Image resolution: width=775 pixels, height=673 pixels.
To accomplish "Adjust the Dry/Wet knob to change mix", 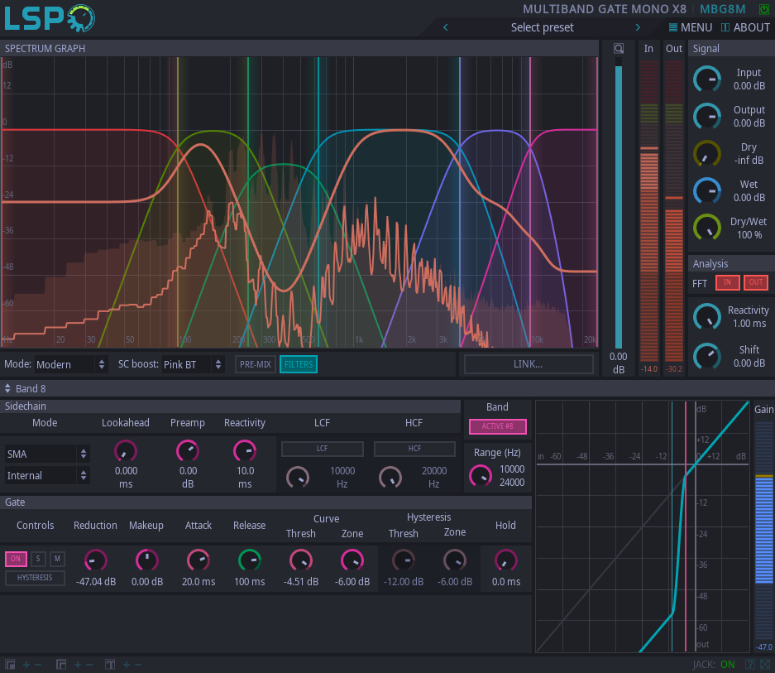I will coord(707,227).
